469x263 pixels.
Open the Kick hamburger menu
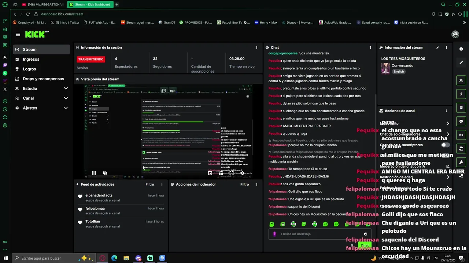(18, 34)
